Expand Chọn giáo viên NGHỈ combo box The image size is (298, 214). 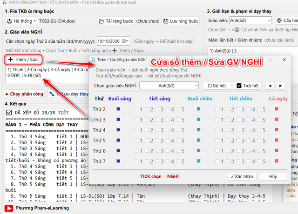point(169,86)
